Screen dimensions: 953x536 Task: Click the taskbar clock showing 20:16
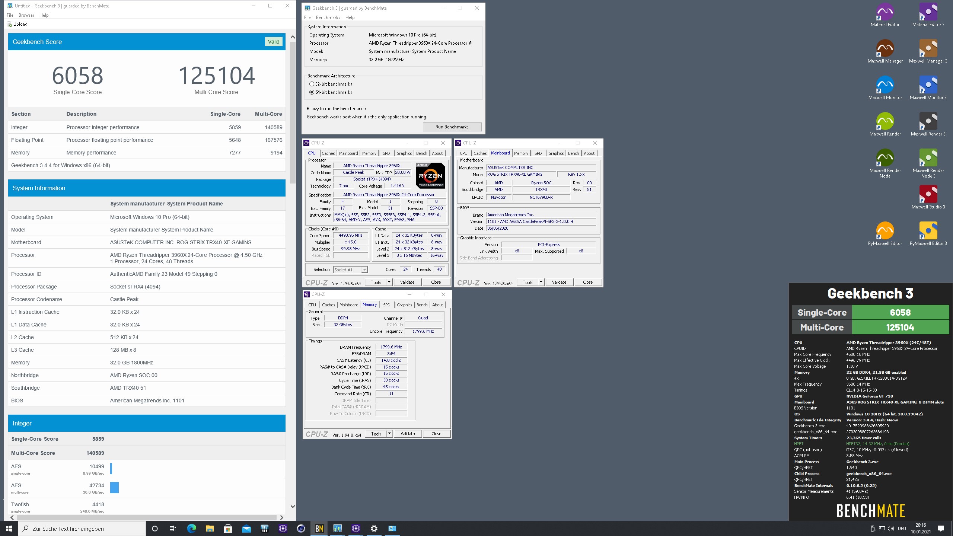pos(921,529)
